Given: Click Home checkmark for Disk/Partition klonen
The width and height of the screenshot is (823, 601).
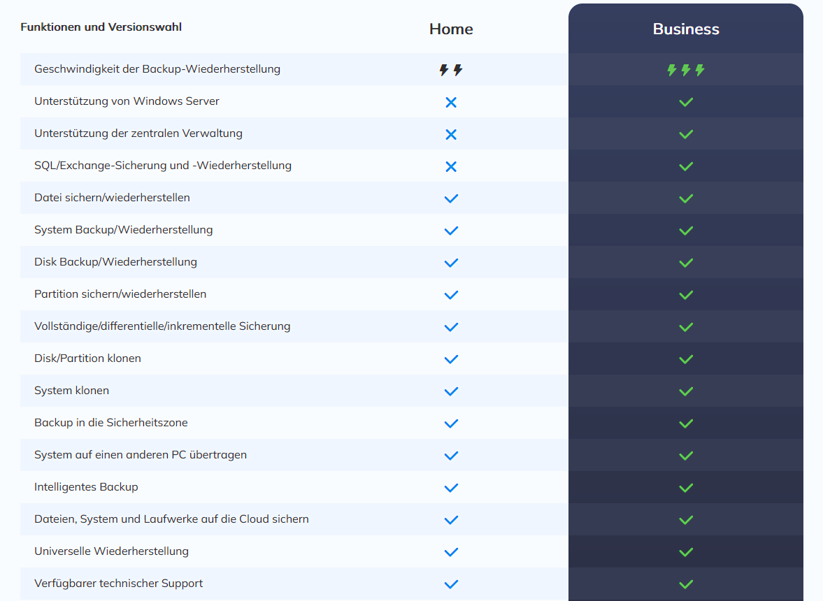Looking at the screenshot, I should [451, 359].
